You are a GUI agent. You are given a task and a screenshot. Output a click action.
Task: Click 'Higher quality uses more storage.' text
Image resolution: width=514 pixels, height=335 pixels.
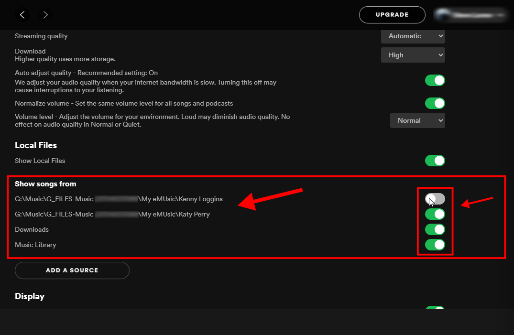tap(65, 59)
